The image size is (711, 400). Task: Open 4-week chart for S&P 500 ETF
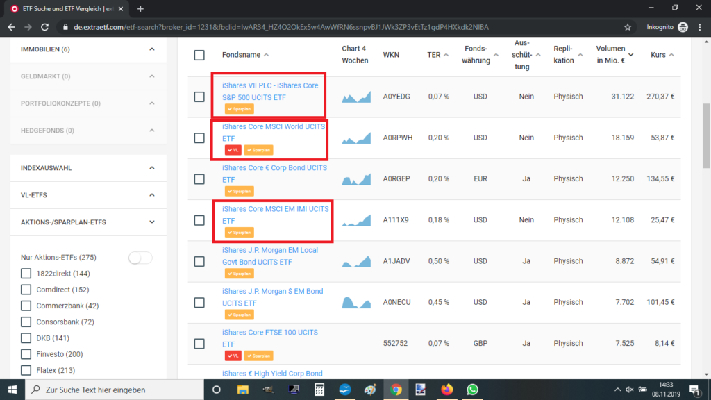pos(356,97)
